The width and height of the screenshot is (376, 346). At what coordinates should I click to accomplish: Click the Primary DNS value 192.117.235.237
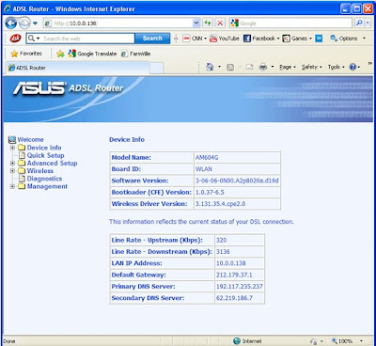pyautogui.click(x=240, y=287)
